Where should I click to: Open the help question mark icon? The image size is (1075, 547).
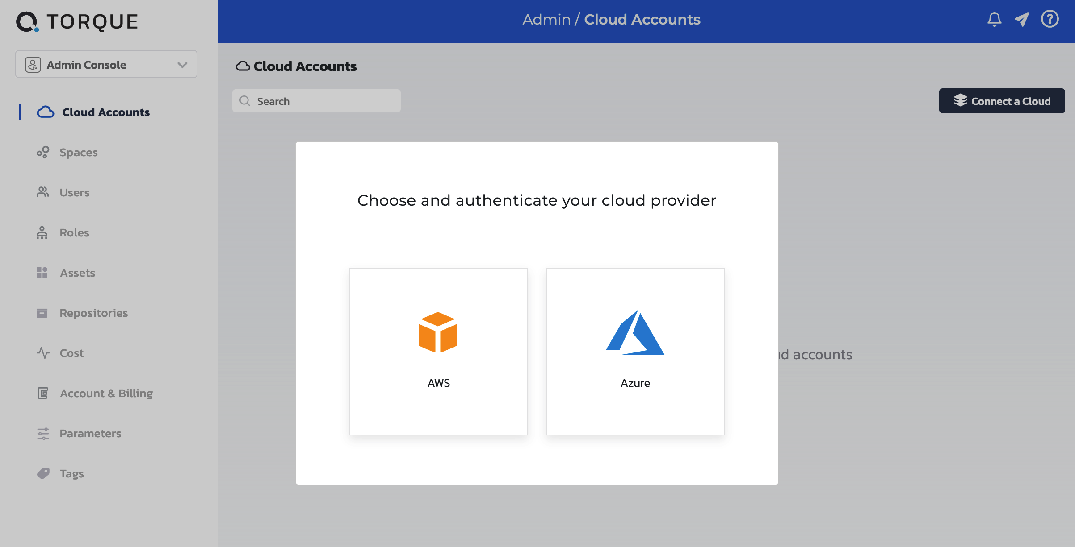click(1050, 19)
